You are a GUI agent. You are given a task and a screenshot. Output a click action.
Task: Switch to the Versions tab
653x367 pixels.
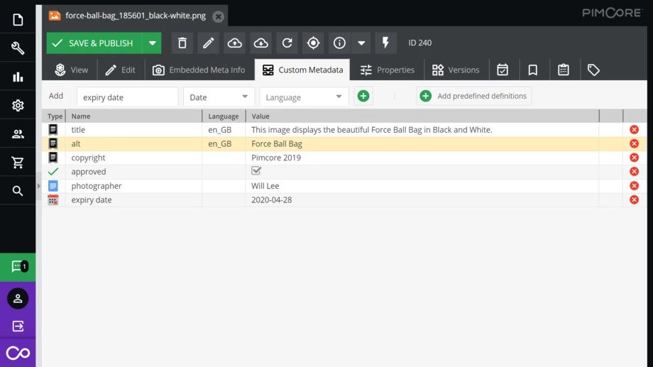(456, 70)
